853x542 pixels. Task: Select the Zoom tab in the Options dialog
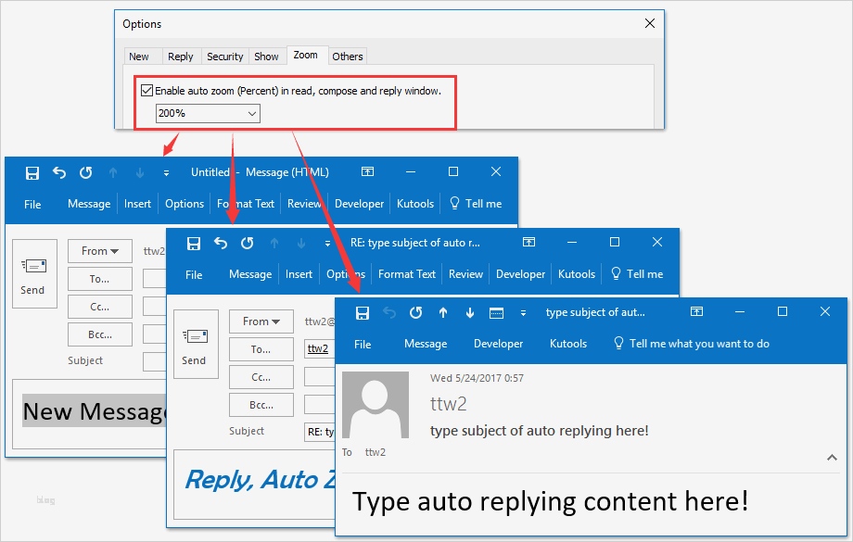click(306, 56)
